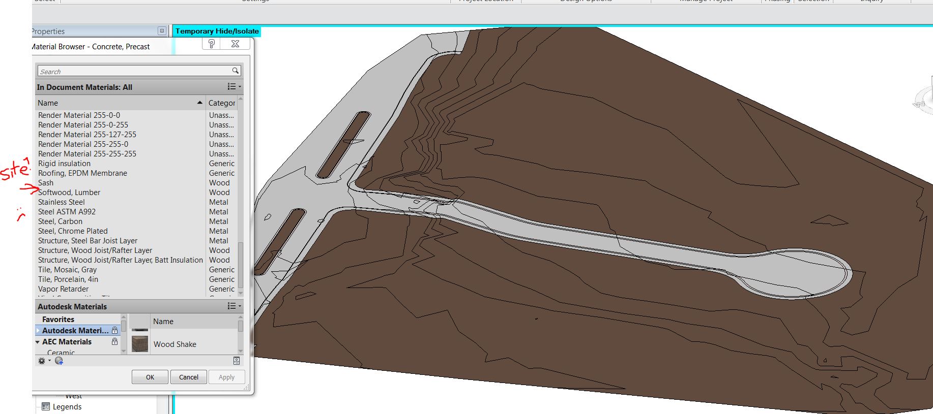Click the Apply button
Viewport: 933px width, 414px height.
227,377
